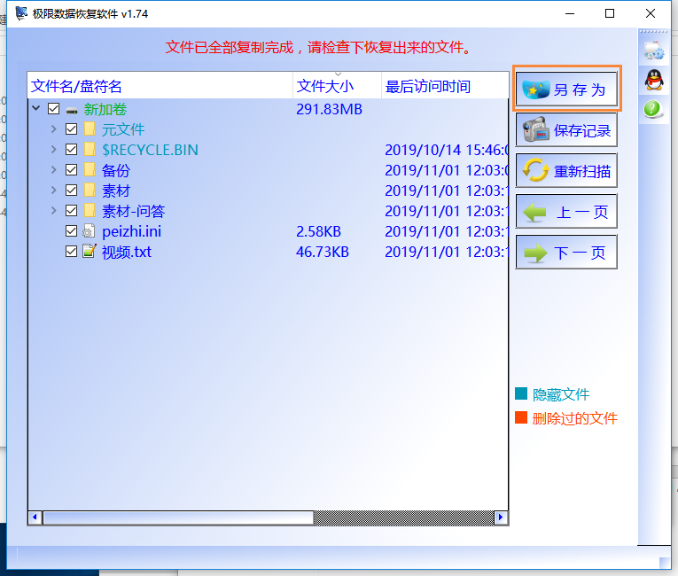
Task: Uncheck the 视频.txt checkbox
Action: (72, 252)
